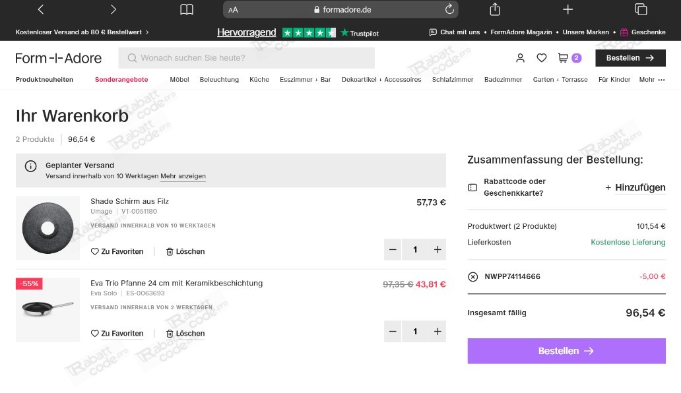Open Geschenke gift link
Viewport: 681px width, 393px height.
[x=643, y=32]
